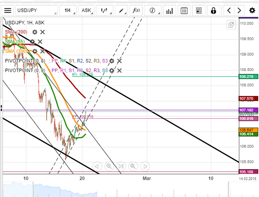
Task: Select the 108.279 R1 price tag
Action: pyautogui.click(x=248, y=76)
